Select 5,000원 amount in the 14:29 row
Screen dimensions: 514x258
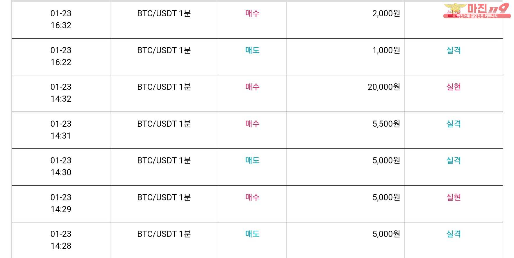(x=386, y=197)
